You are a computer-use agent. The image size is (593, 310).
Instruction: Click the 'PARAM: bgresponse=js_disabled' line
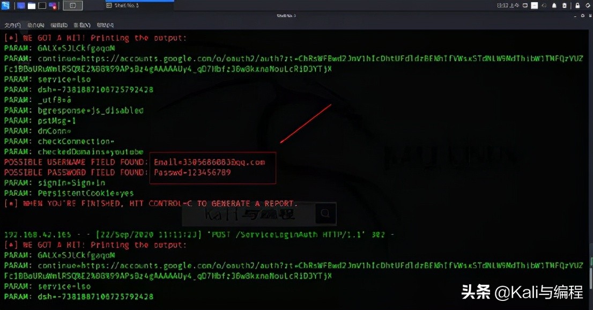74,110
